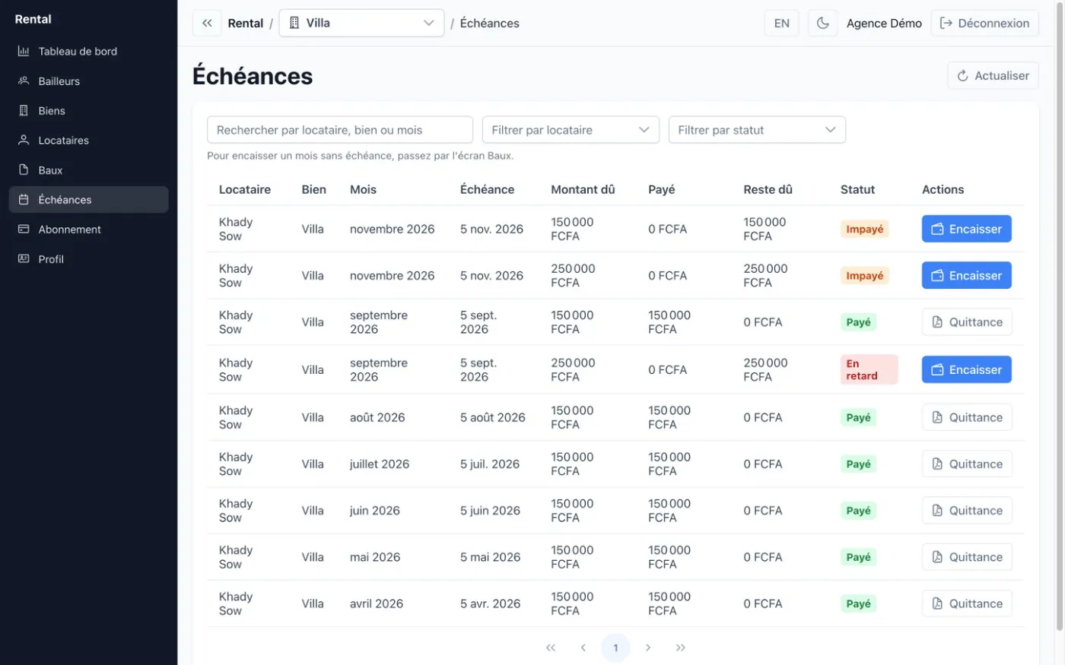Open Quittance for the paid septembre 2026 row
Screen dimensions: 1065x665
click(x=967, y=322)
